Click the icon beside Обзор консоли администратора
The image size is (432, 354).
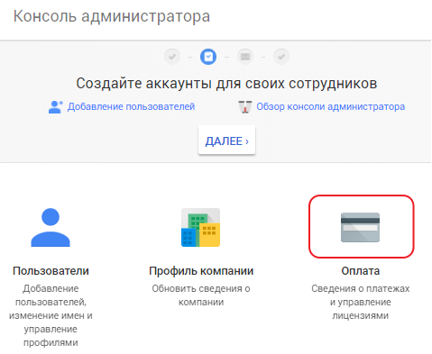point(245,107)
